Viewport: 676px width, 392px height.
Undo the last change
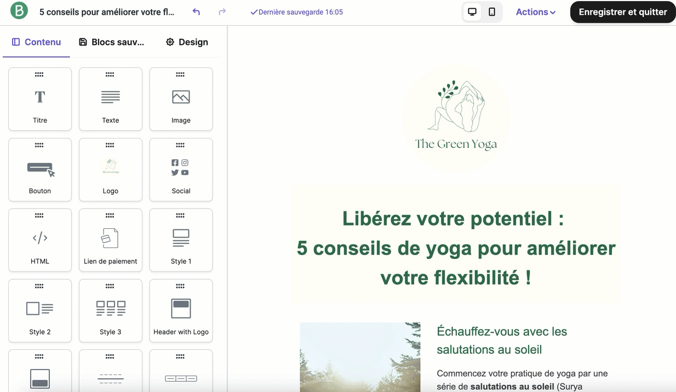[196, 12]
